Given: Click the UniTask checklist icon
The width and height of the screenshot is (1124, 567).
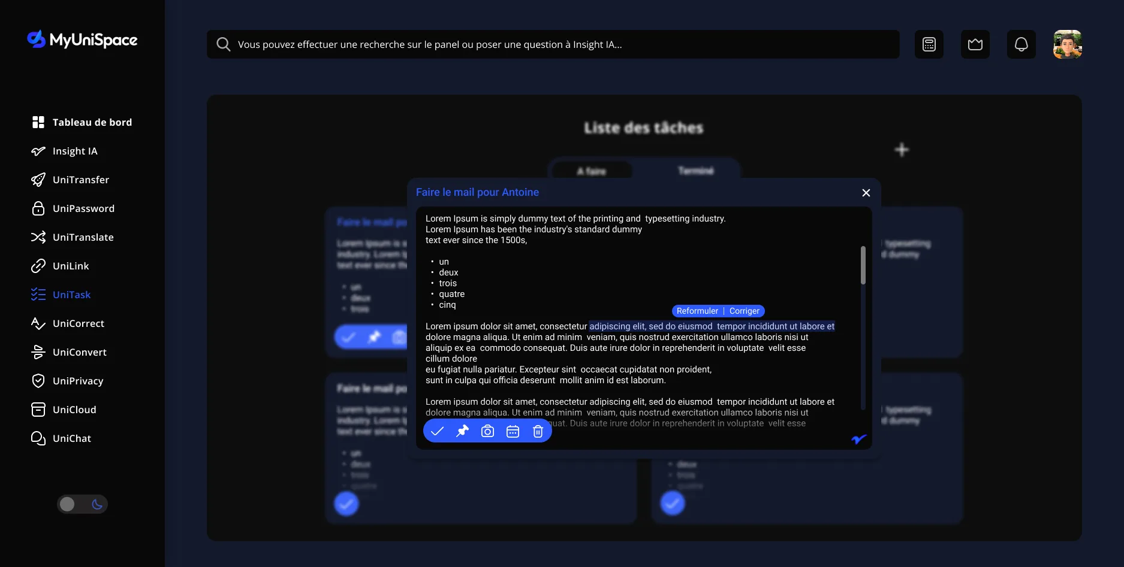Looking at the screenshot, I should [38, 295].
